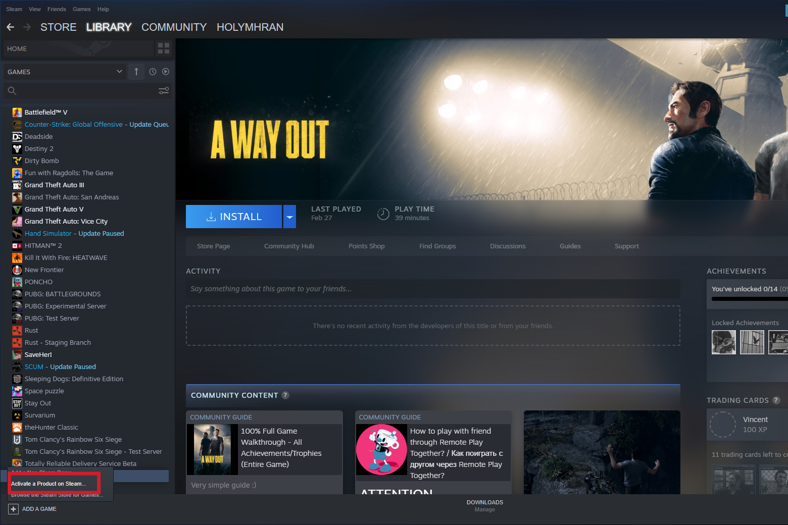Click the Destiny 2 game icon

point(17,149)
